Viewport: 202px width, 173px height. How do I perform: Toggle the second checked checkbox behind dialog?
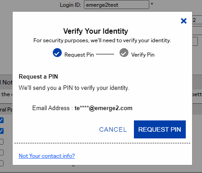1,131
